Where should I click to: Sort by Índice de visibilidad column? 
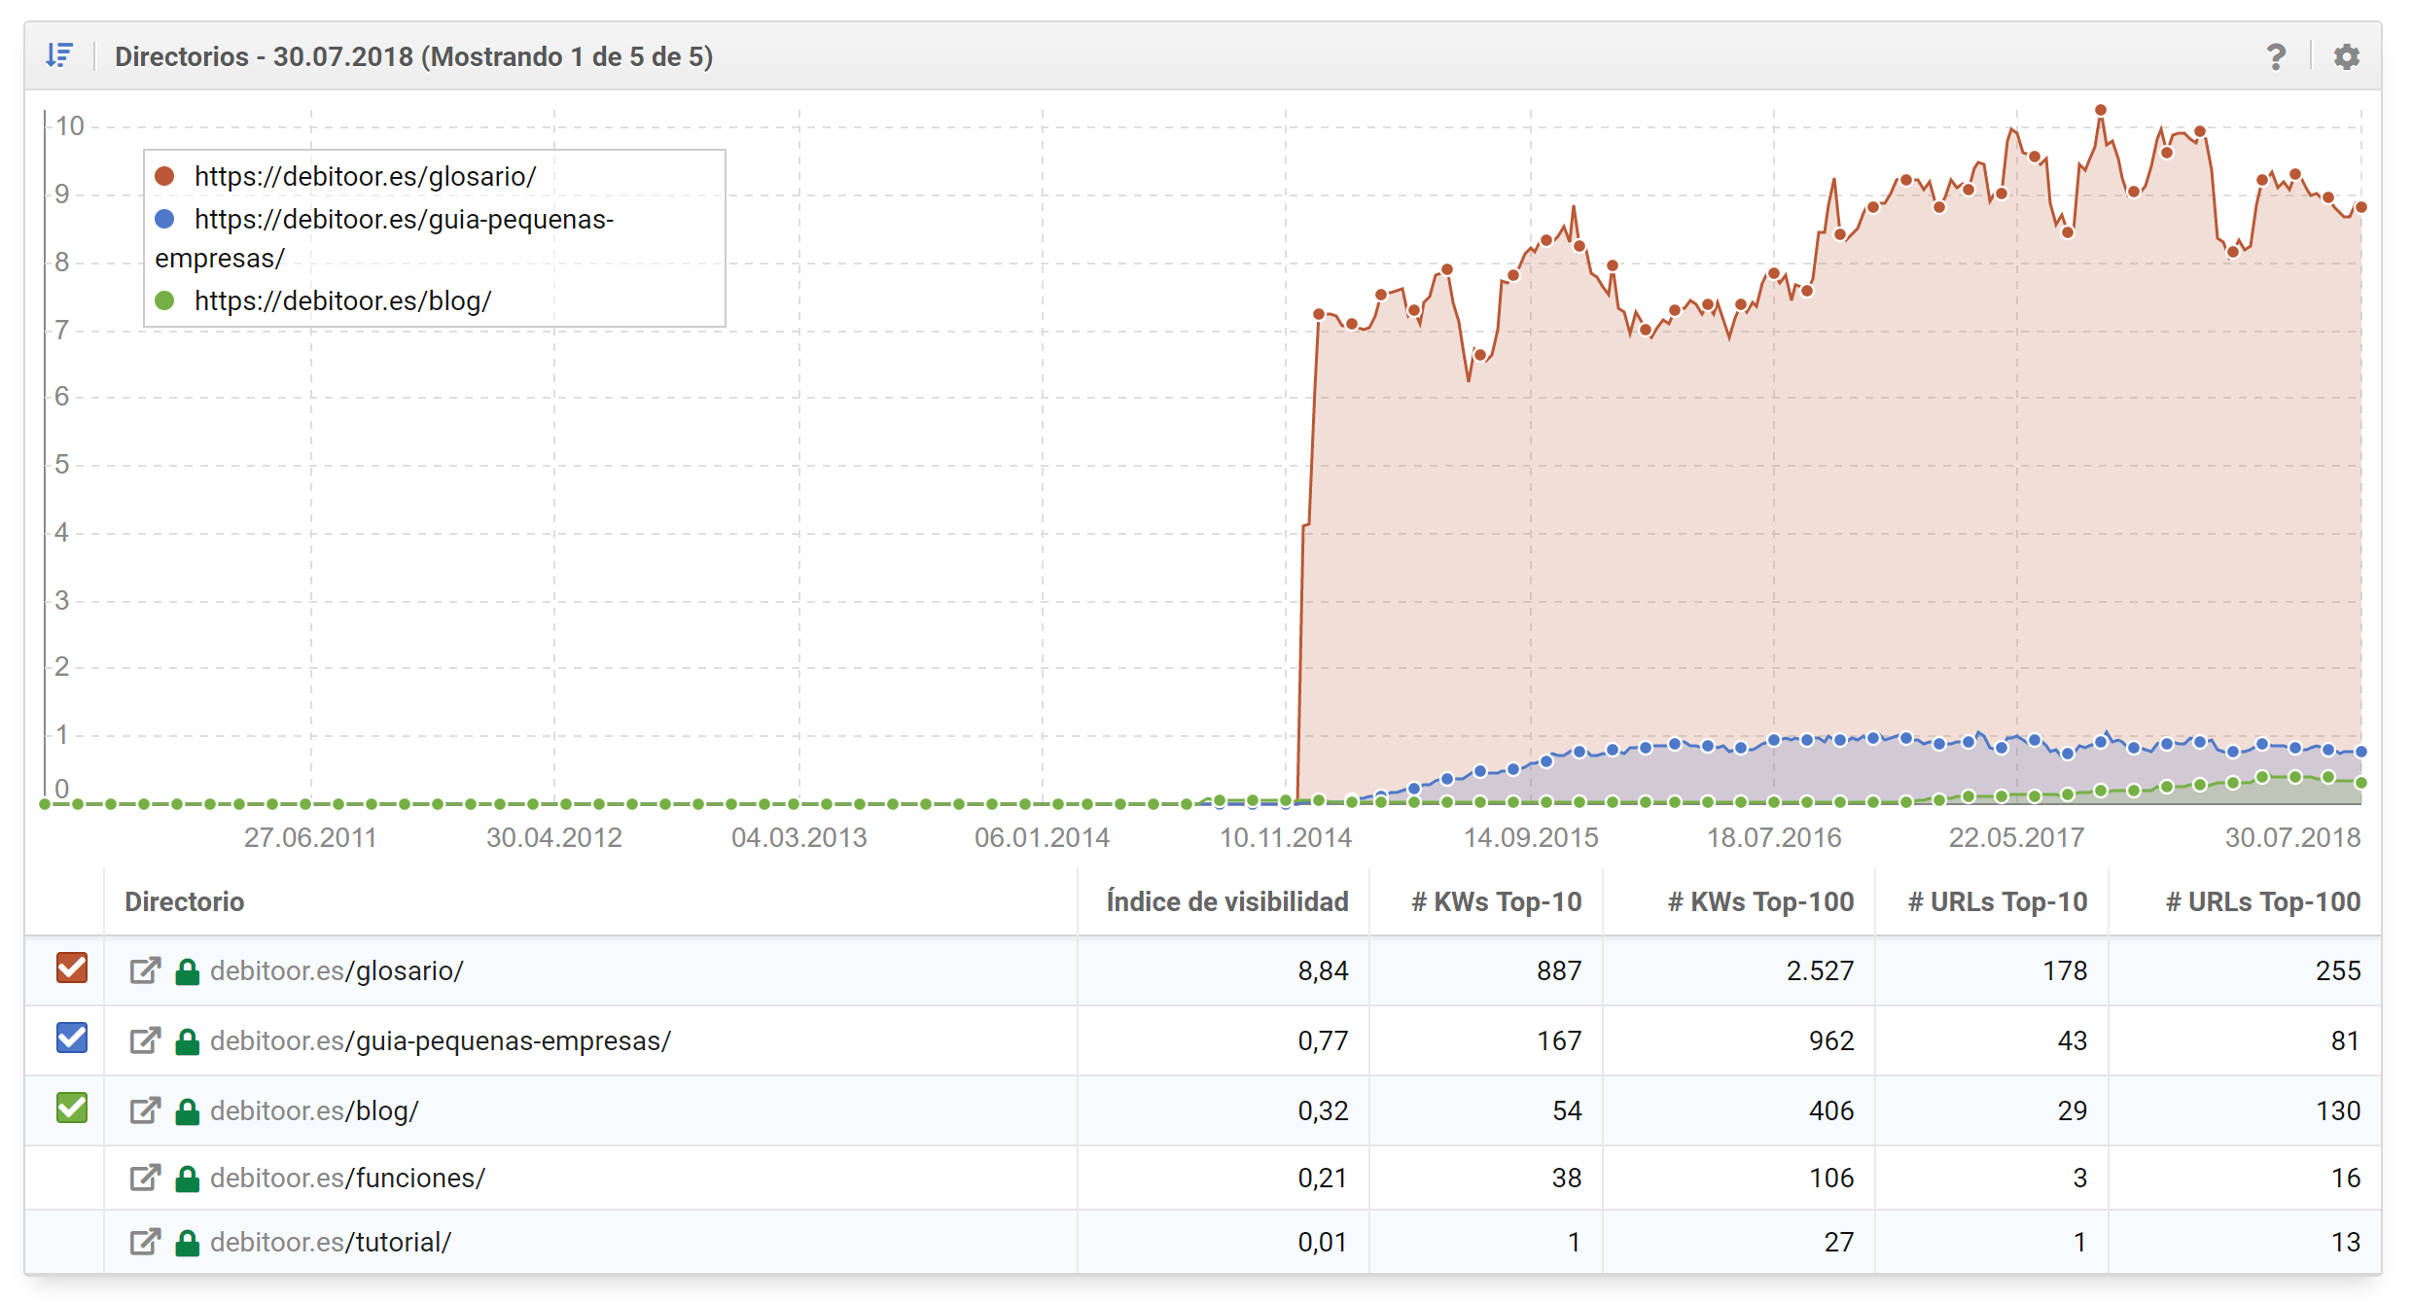[x=1226, y=901]
